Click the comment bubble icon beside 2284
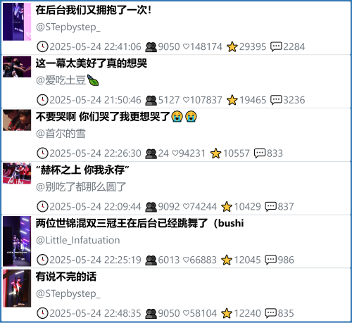This screenshot has width=352, height=323. tap(276, 46)
